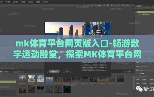Switch to the second bottom panel tab

(x=6, y=72)
